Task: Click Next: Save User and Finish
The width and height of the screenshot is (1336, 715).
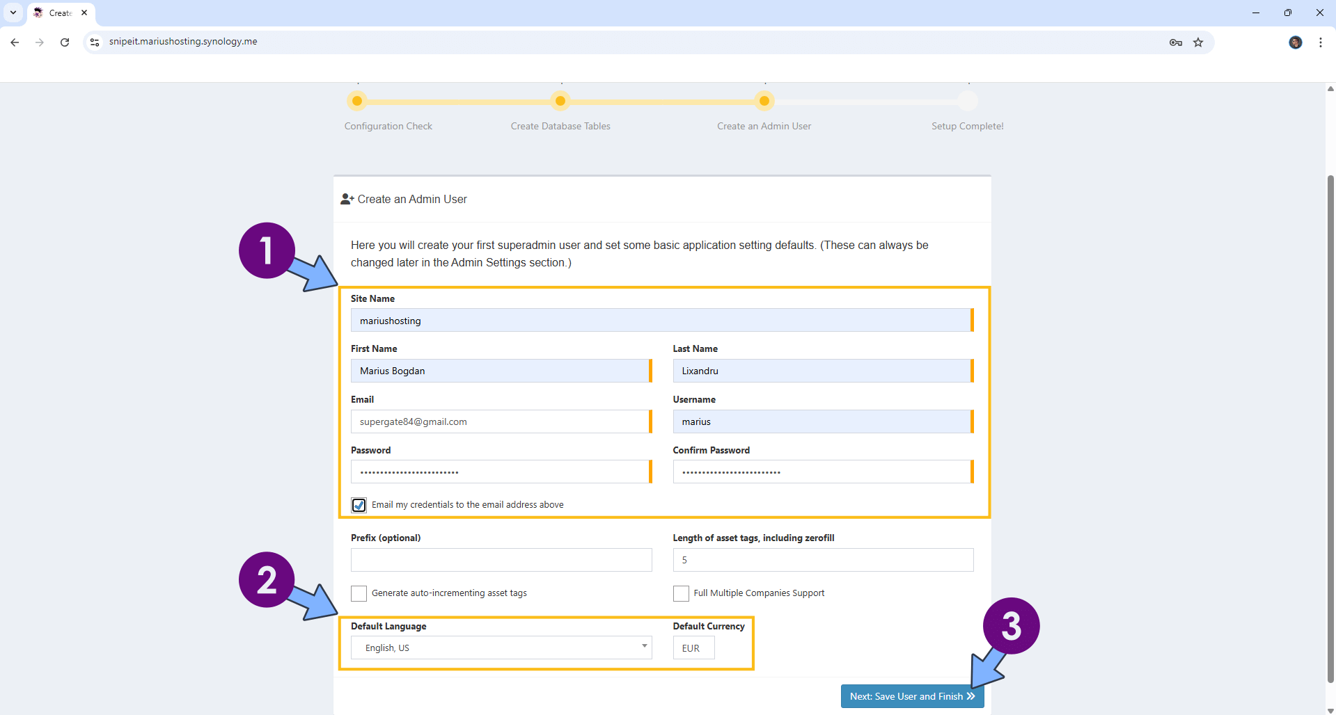Action: (x=911, y=696)
